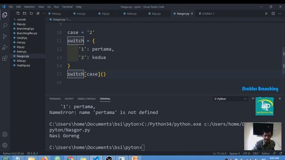Open the OBS Studio taskbar icon
Image resolution: width=285 pixels, height=160 pixels.
click(x=109, y=158)
